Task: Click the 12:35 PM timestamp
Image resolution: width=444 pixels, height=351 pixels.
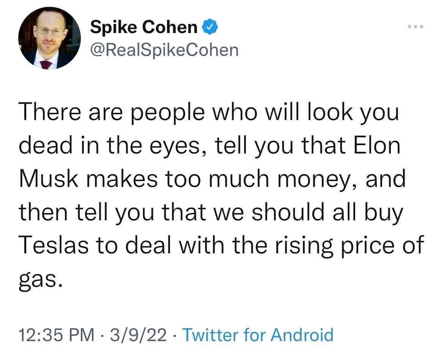Action: tap(57, 335)
